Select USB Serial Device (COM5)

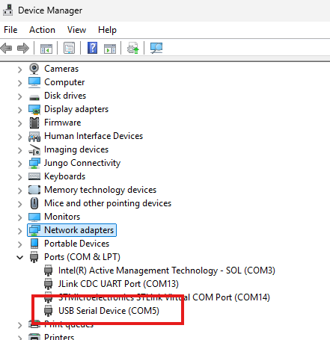(109, 311)
